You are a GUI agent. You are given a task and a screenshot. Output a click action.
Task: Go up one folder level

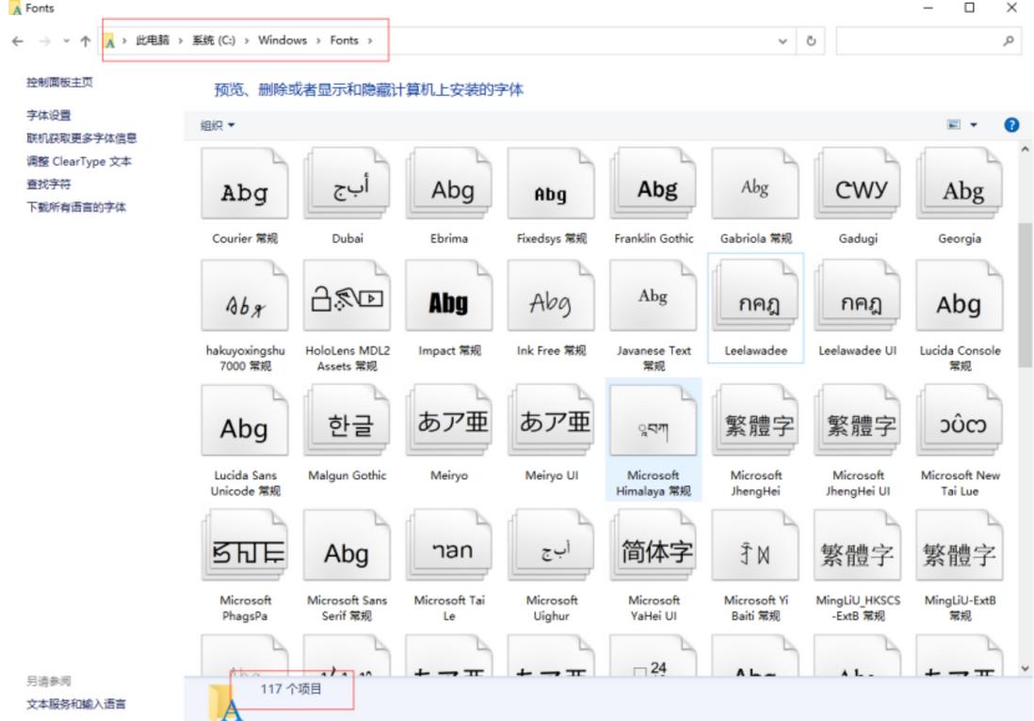click(85, 40)
